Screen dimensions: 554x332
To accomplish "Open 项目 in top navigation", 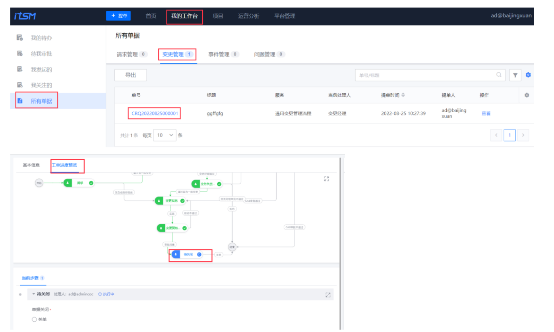I will point(218,16).
